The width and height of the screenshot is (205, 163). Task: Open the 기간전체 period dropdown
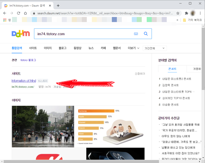click(155, 48)
